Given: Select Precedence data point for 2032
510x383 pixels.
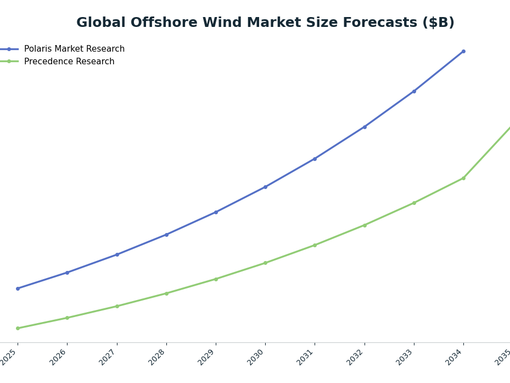Looking at the screenshot, I should pyautogui.click(x=365, y=225).
